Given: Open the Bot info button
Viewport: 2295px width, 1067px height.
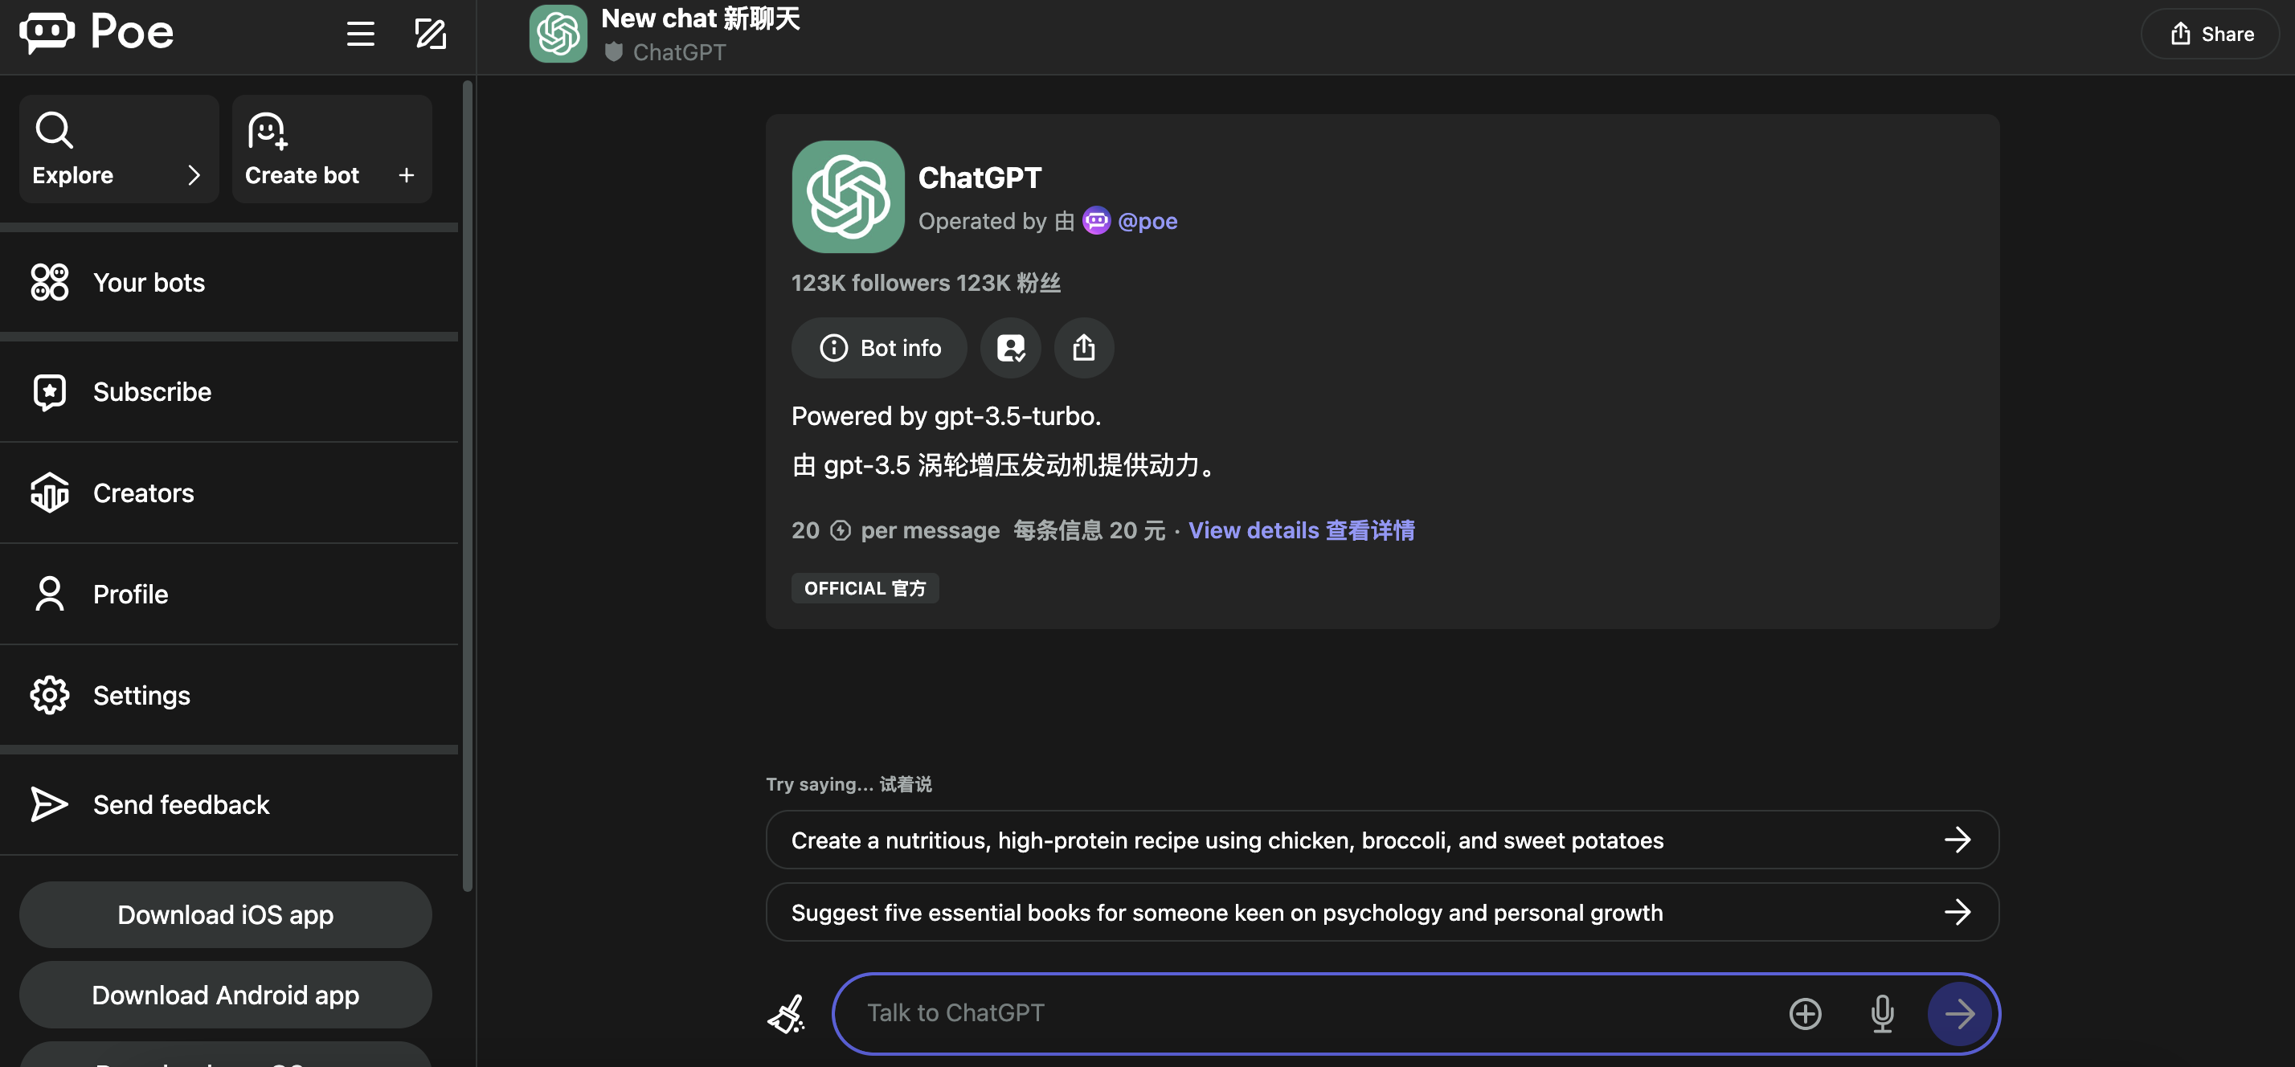Looking at the screenshot, I should pyautogui.click(x=878, y=347).
